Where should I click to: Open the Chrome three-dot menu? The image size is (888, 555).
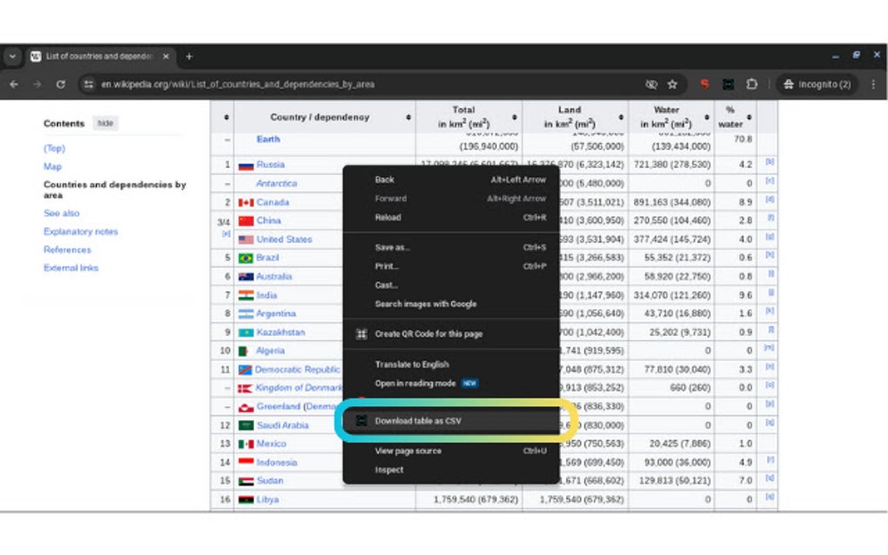coord(873,84)
